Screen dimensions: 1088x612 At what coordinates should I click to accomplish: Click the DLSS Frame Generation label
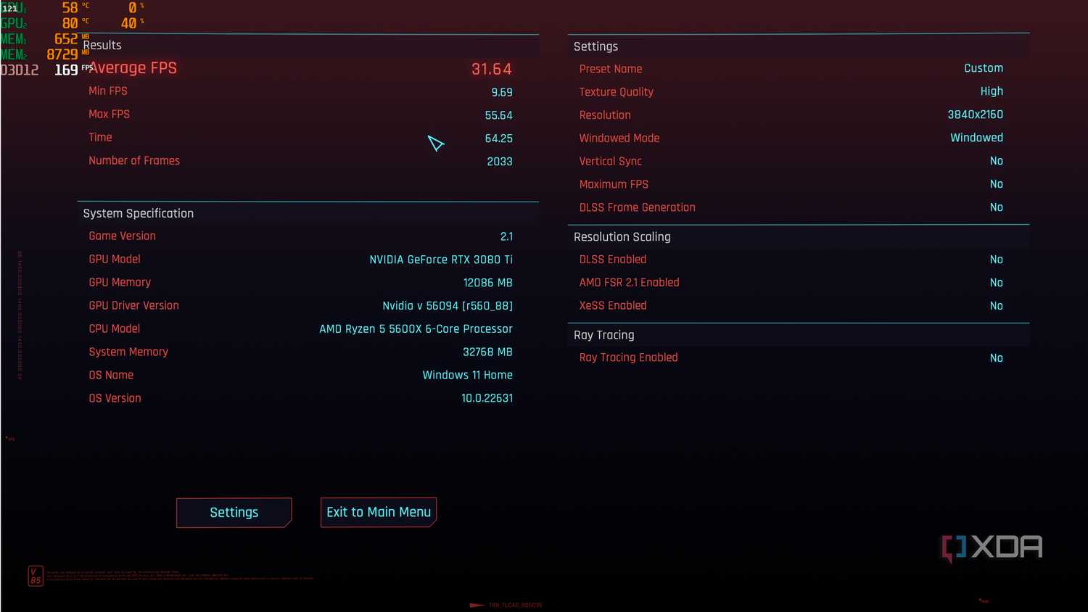(x=637, y=207)
